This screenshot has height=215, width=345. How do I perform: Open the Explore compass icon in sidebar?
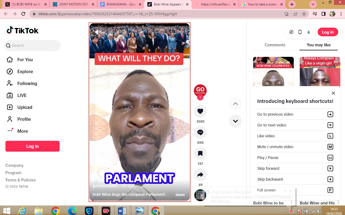(10, 71)
